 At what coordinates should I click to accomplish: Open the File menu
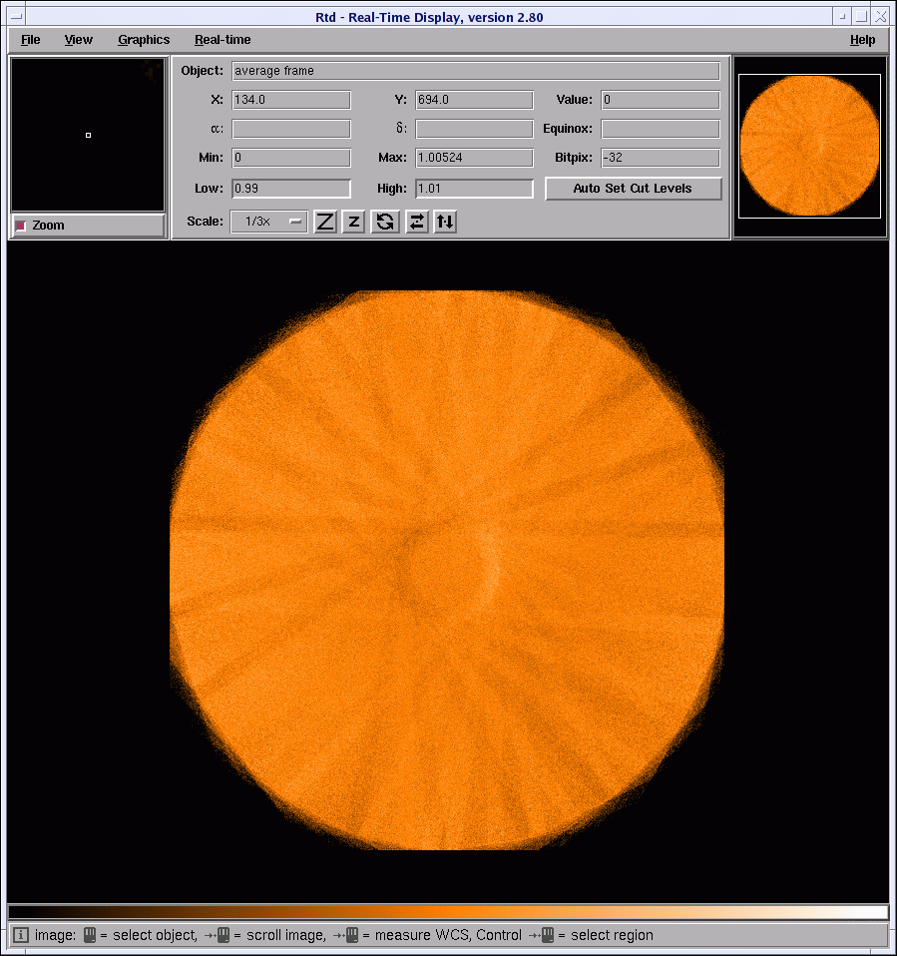31,40
